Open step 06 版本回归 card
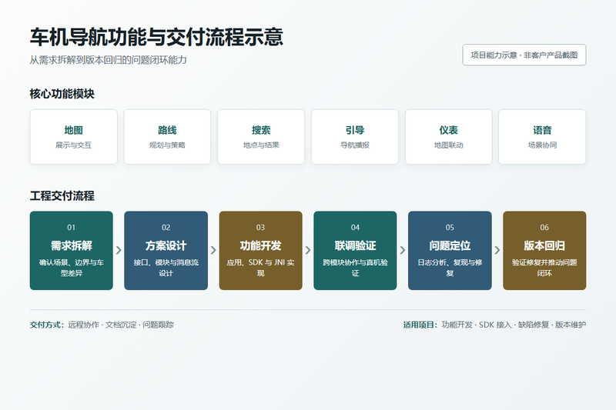This screenshot has width=616, height=410. [x=544, y=251]
